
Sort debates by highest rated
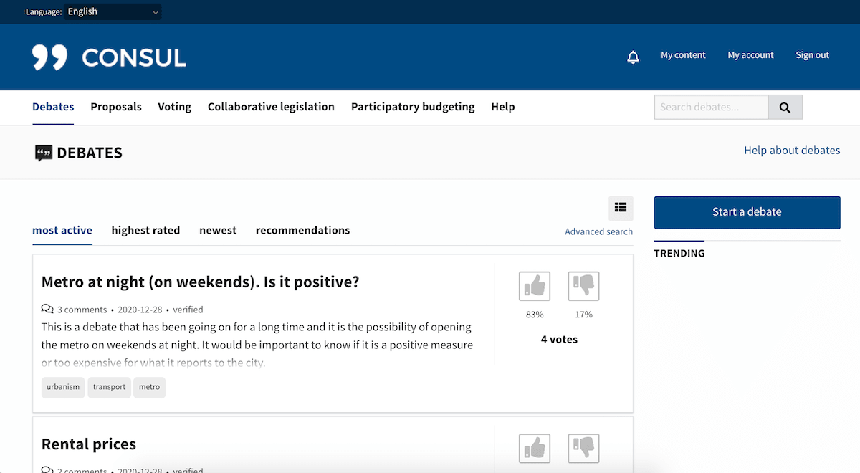145,230
